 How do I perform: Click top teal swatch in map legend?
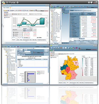(x=83, y=58)
